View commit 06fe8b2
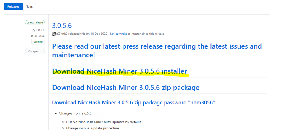 [39, 36]
